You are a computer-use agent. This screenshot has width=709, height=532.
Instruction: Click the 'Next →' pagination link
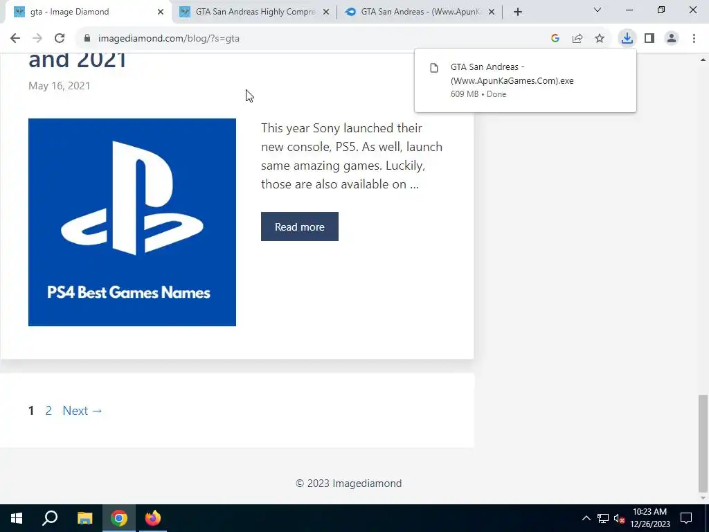83,411
